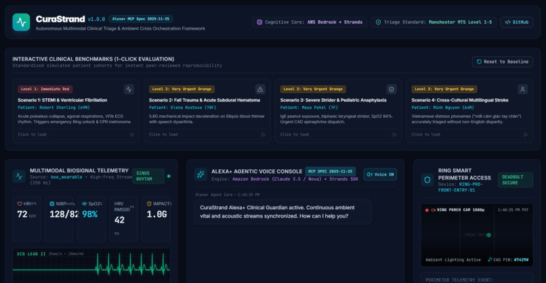Click Level 2 badge on Scenario 3 card
Screen dimensions: 546x283
[313, 89]
